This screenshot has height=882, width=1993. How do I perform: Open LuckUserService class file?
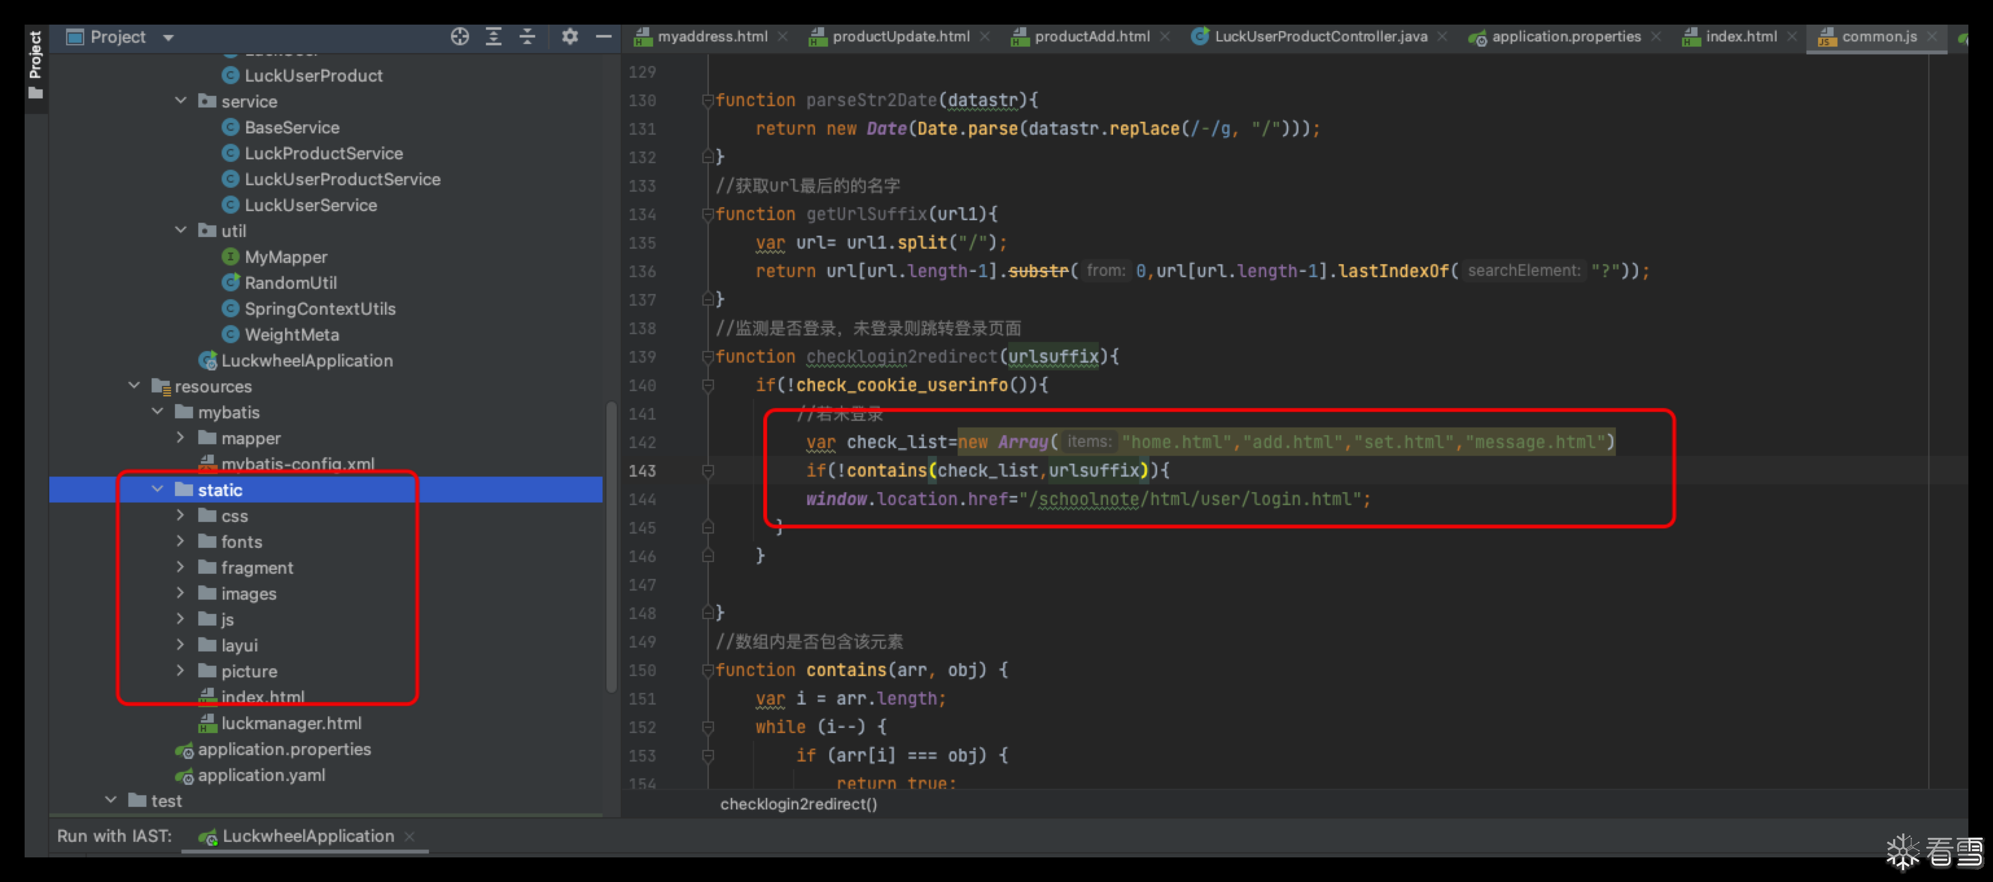299,205
